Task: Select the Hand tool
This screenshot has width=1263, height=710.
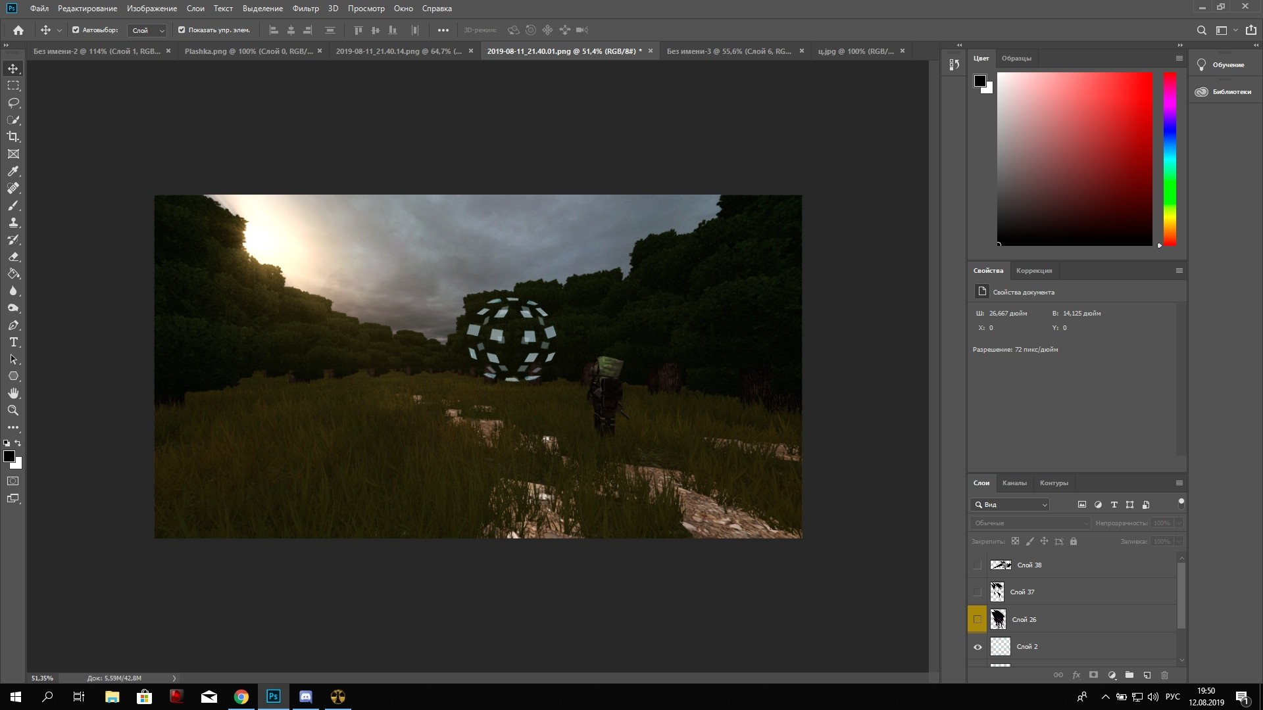Action: tap(13, 393)
